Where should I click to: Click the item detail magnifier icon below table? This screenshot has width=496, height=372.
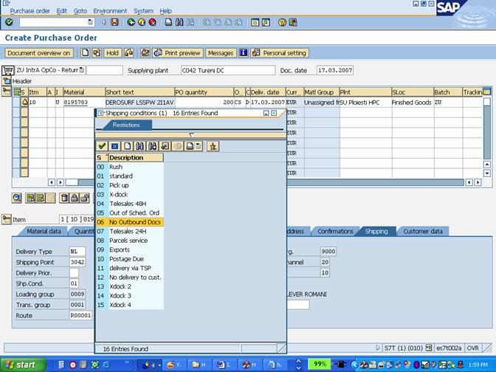coord(16,198)
